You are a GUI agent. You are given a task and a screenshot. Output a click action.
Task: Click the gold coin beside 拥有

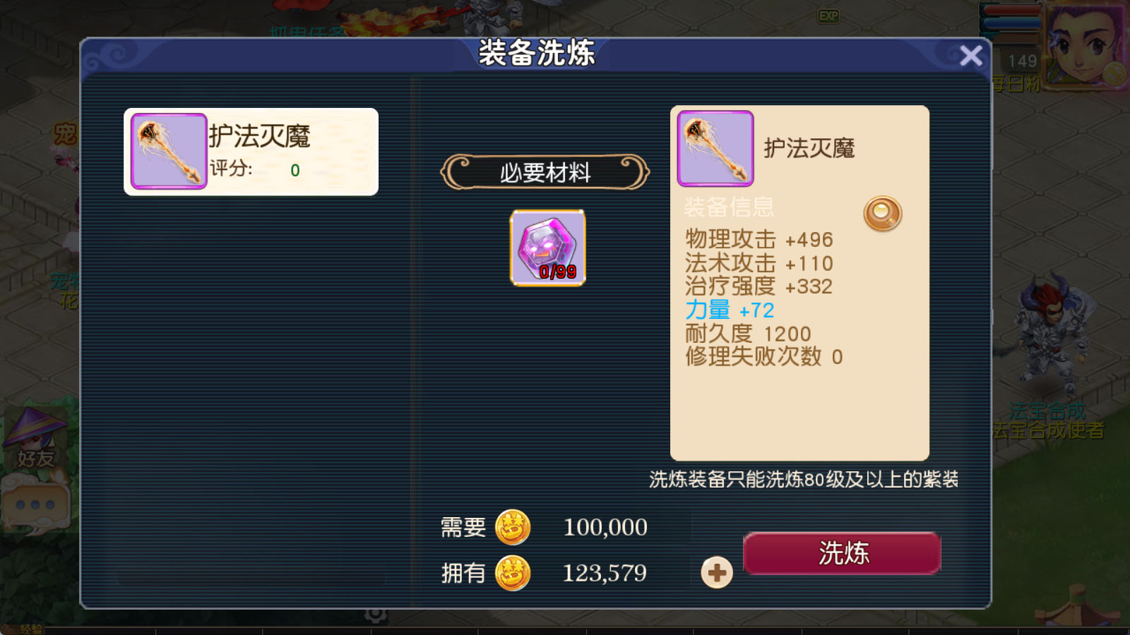pos(513,573)
